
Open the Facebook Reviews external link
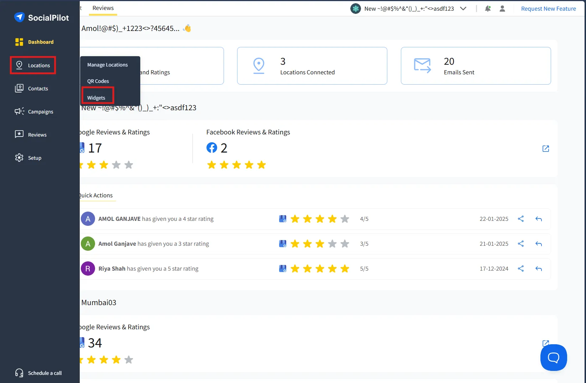coord(545,149)
